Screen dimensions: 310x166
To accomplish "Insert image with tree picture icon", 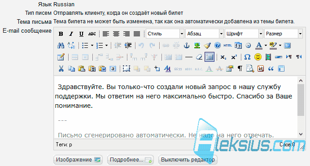I will tap(196, 46).
